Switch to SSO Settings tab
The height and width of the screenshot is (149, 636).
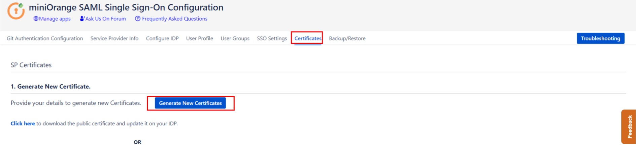272,39
